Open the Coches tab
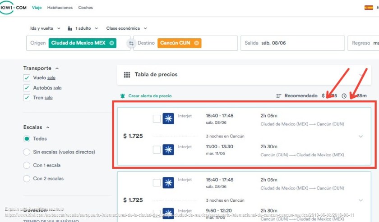 click(x=85, y=8)
